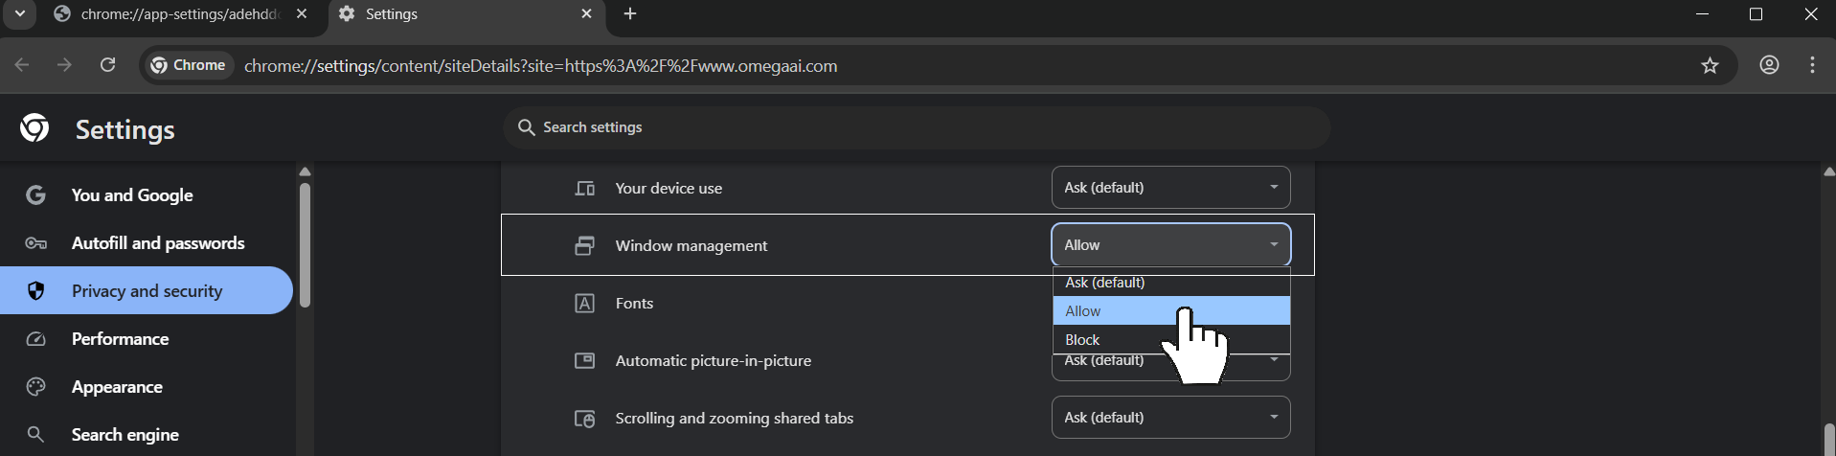The height and width of the screenshot is (456, 1836).
Task: Collapse the Window management dropdown
Action: 1170,245
